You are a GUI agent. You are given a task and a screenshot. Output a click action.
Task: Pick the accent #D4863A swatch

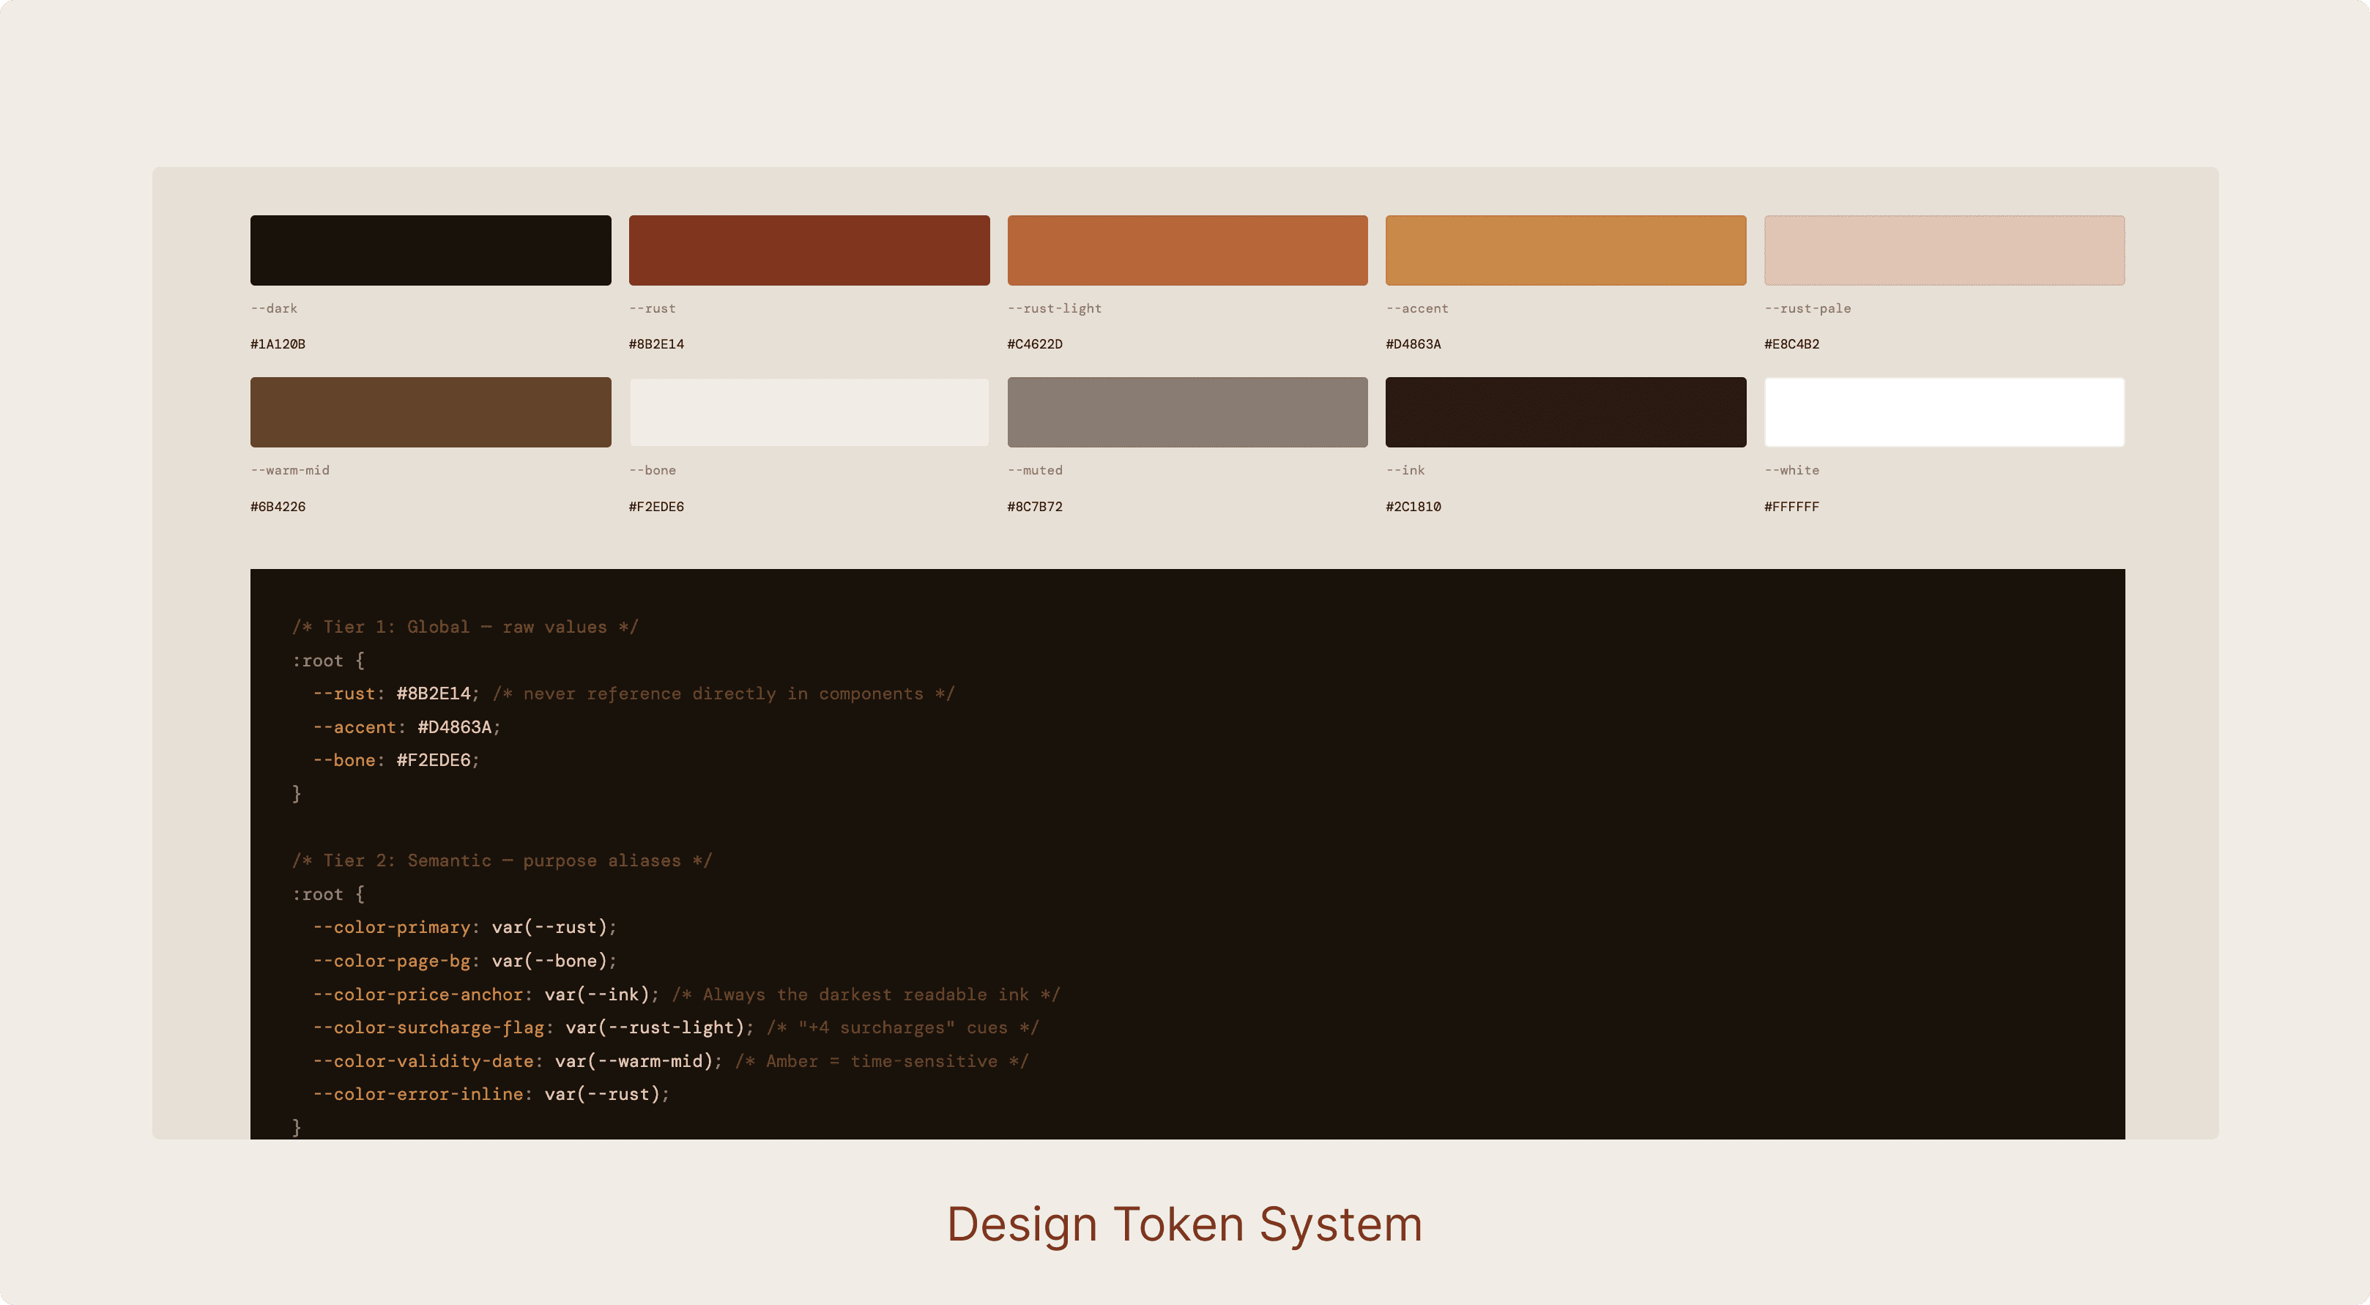click(x=1565, y=250)
